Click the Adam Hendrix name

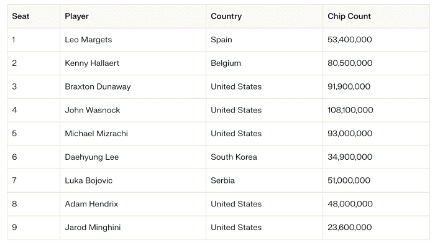click(x=91, y=204)
